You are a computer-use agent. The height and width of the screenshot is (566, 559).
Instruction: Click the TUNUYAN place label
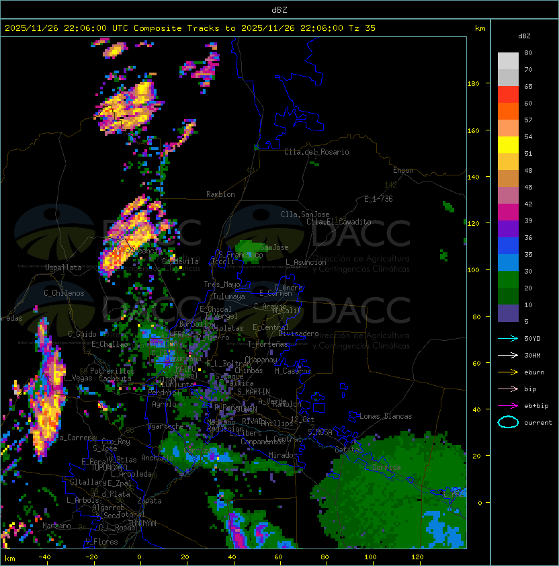click(142, 524)
